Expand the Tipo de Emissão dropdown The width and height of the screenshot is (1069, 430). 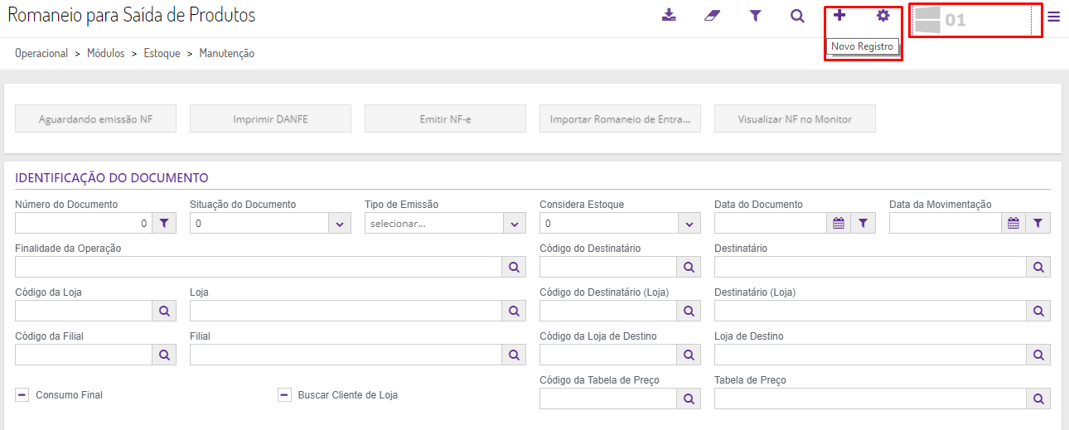click(514, 224)
